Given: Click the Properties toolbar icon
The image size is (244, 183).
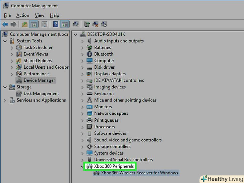Looking at the screenshot, I should coord(44,24).
